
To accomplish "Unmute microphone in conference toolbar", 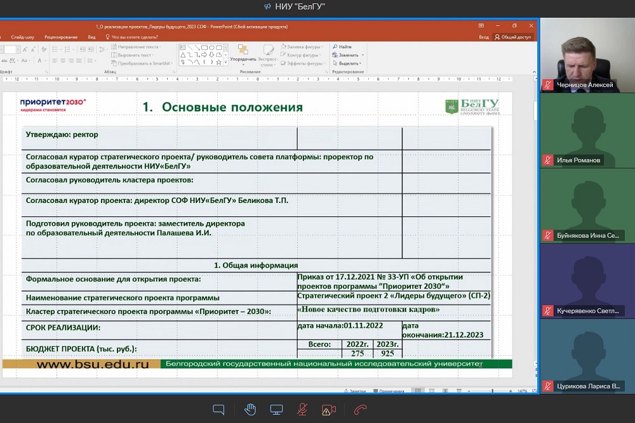I will pos(302,410).
